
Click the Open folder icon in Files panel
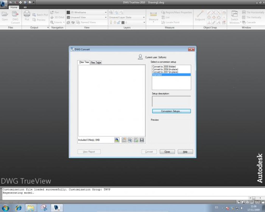pyautogui.click(x=5, y=14)
